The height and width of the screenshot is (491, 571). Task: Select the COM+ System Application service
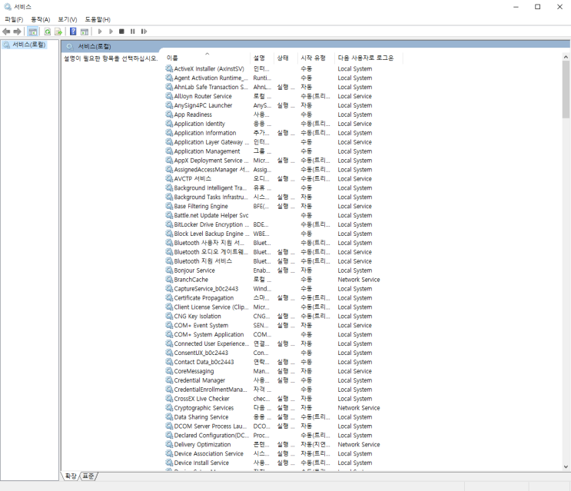pos(284,334)
